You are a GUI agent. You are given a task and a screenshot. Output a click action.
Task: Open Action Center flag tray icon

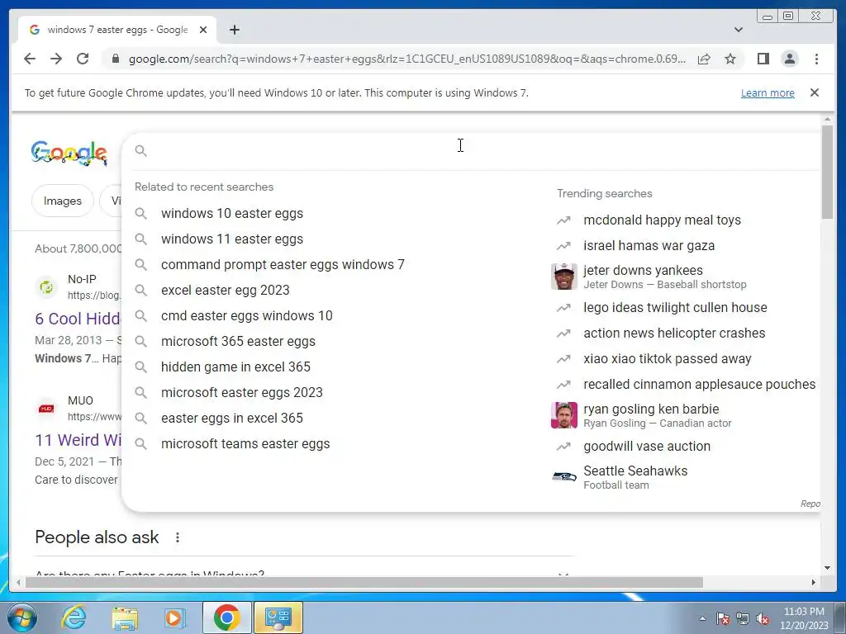tap(723, 618)
